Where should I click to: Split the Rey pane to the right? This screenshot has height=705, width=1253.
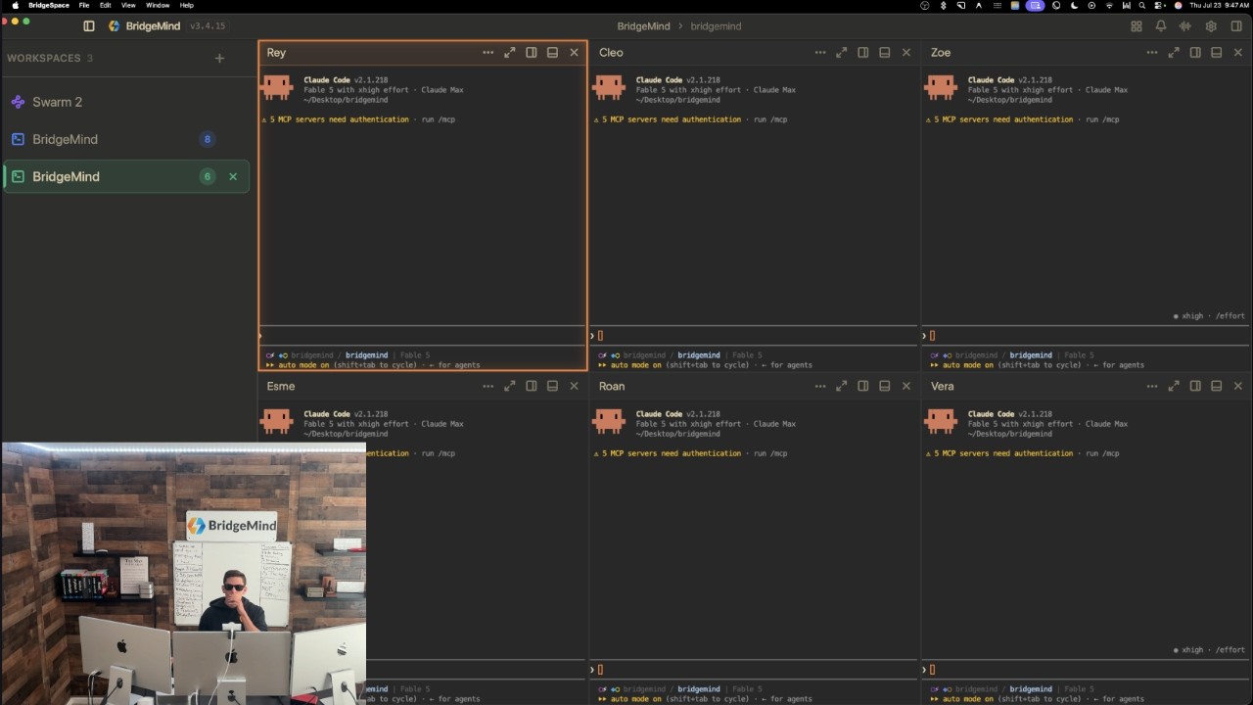point(532,53)
